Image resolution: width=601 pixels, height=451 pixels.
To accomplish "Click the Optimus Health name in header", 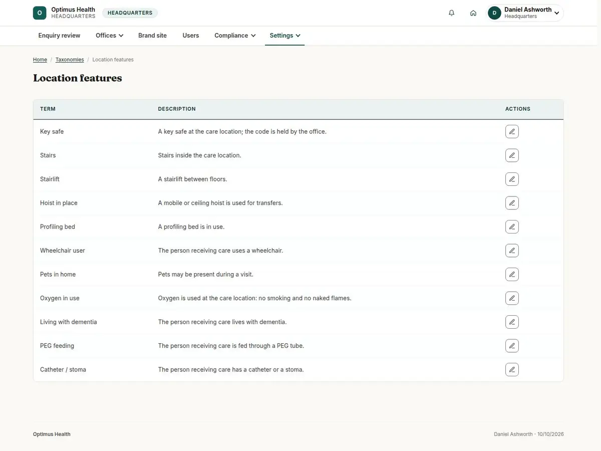I will (73, 10).
